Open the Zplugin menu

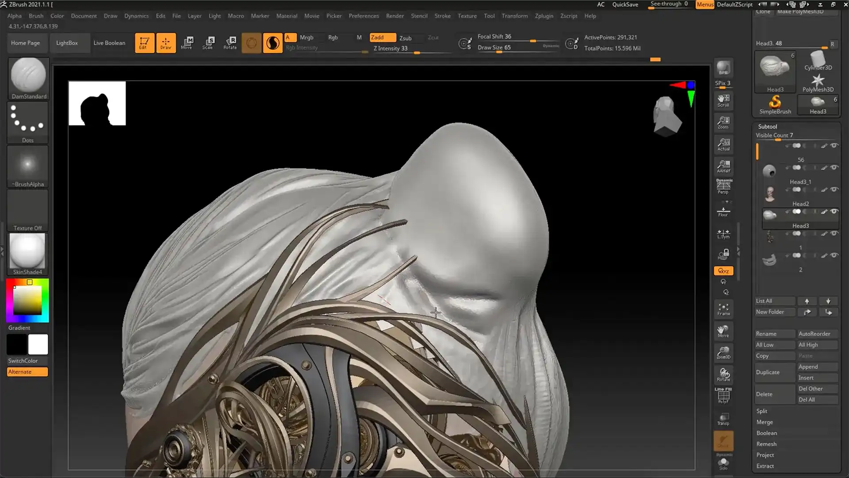click(543, 16)
